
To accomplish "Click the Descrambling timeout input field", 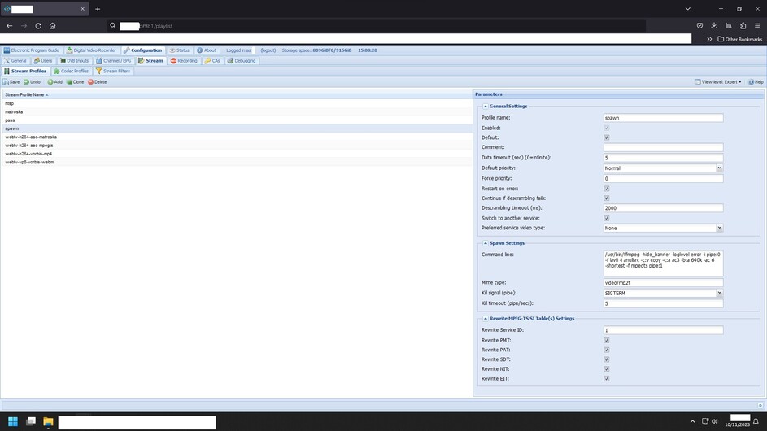I will coord(663,208).
